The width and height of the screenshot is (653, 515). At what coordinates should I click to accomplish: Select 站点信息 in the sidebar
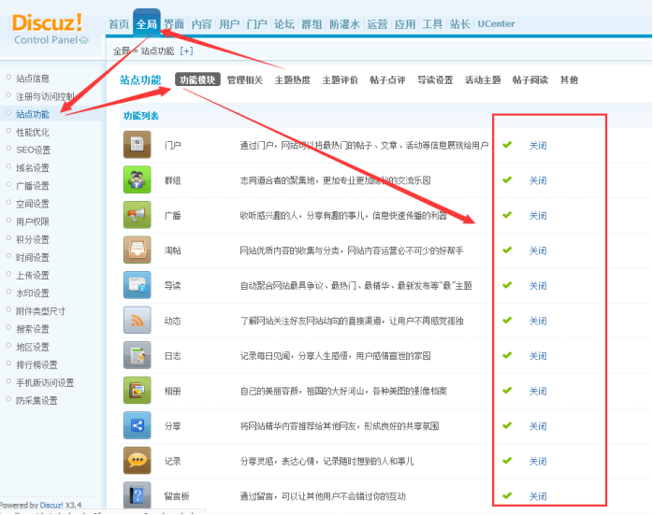click(x=33, y=79)
